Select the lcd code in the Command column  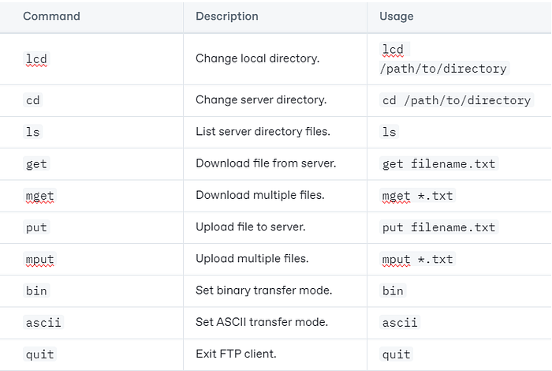tap(36, 59)
